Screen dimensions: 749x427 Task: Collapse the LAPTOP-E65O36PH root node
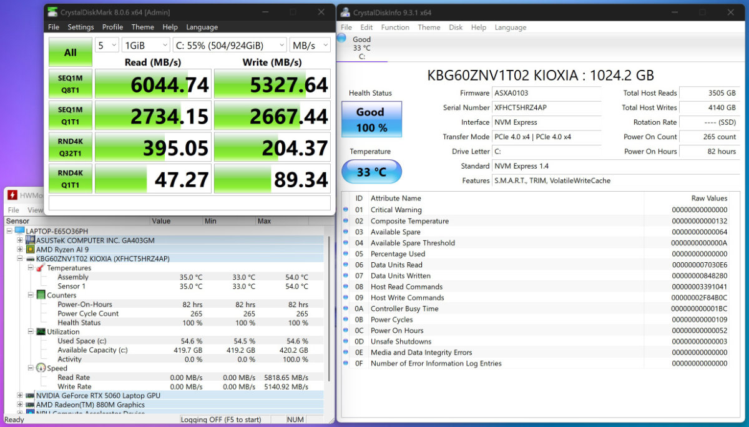point(9,231)
